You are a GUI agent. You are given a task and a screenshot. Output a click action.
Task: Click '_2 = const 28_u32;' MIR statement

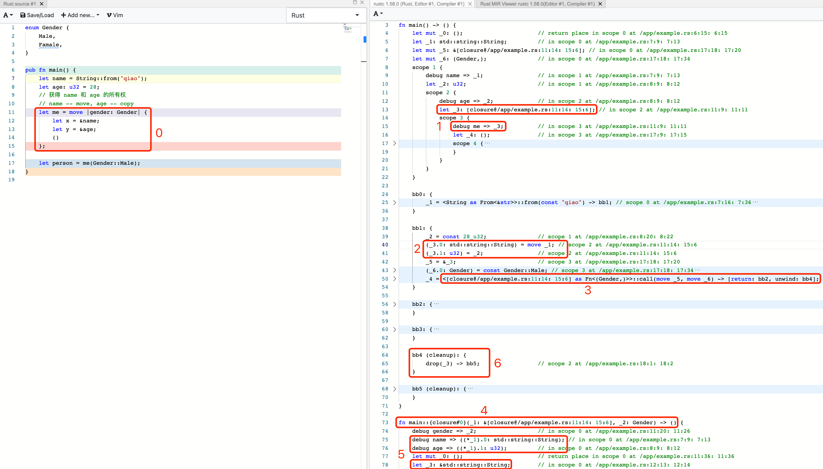point(456,237)
